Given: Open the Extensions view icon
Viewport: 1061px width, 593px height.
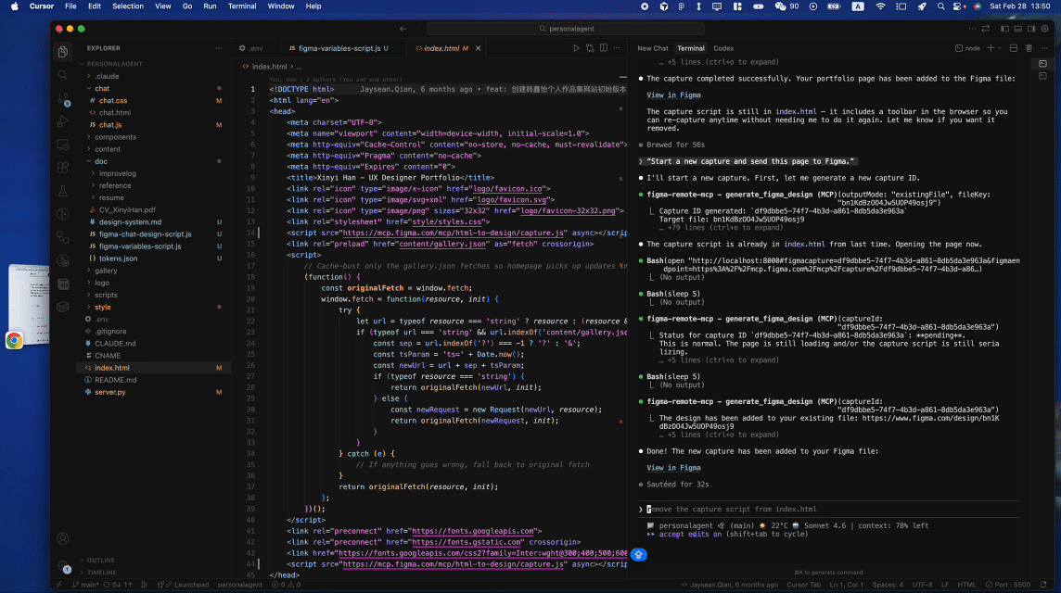Looking at the screenshot, I should click(63, 168).
